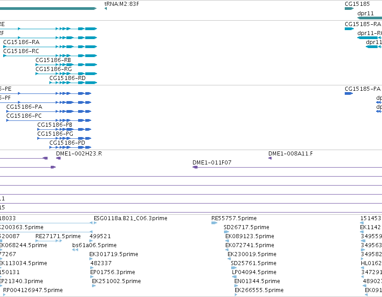Open the EK230019.5prime EST label
Screen dimensions: 382x297
tap(252, 254)
